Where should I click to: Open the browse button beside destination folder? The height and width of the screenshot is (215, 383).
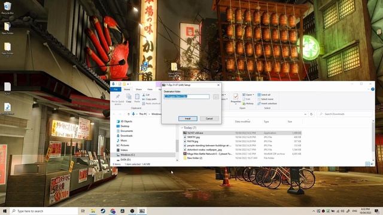pyautogui.click(x=215, y=97)
